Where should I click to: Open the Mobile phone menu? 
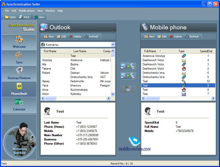tap(26, 11)
